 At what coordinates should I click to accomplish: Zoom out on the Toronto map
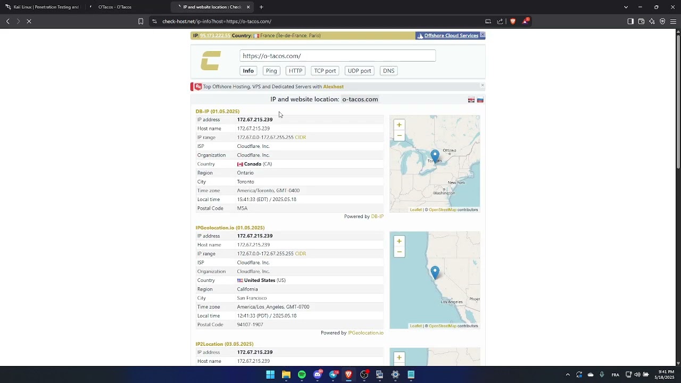point(399,136)
